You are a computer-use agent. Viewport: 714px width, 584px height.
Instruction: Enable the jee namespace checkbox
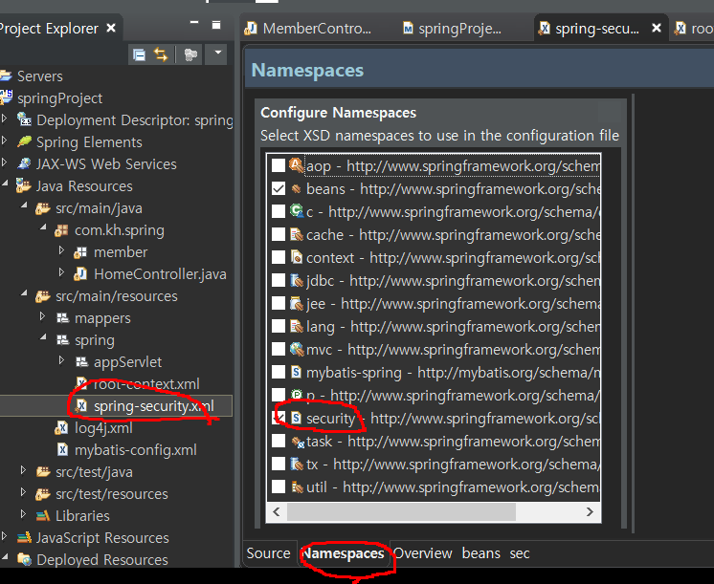pyautogui.click(x=279, y=303)
